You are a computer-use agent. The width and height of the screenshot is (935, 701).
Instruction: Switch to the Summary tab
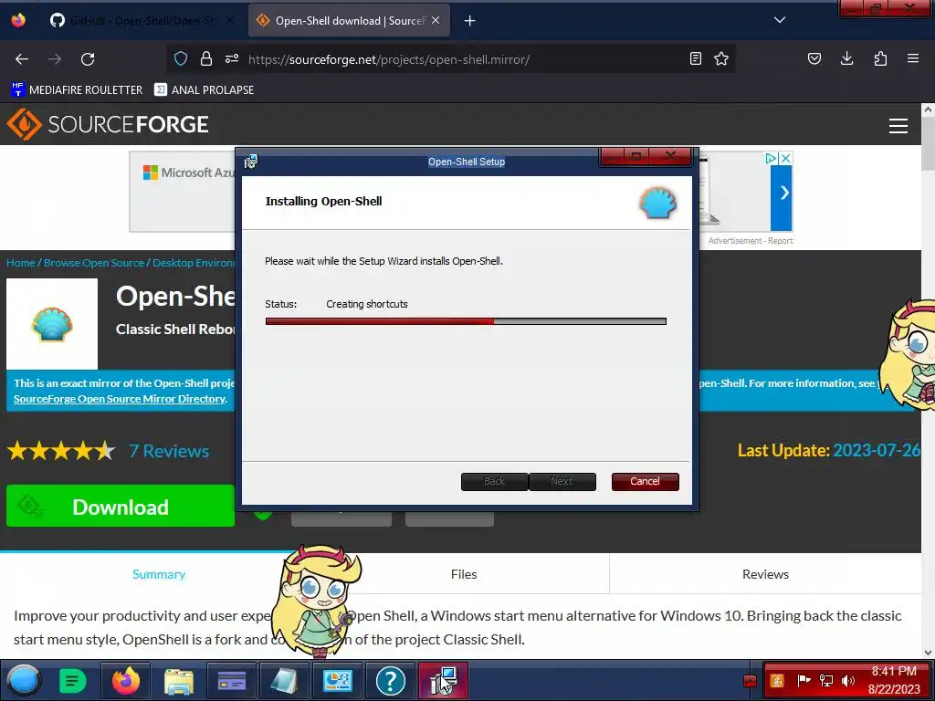(159, 574)
